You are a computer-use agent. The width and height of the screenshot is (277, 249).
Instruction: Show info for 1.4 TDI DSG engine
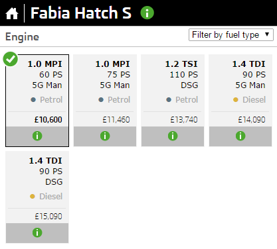[37, 232]
